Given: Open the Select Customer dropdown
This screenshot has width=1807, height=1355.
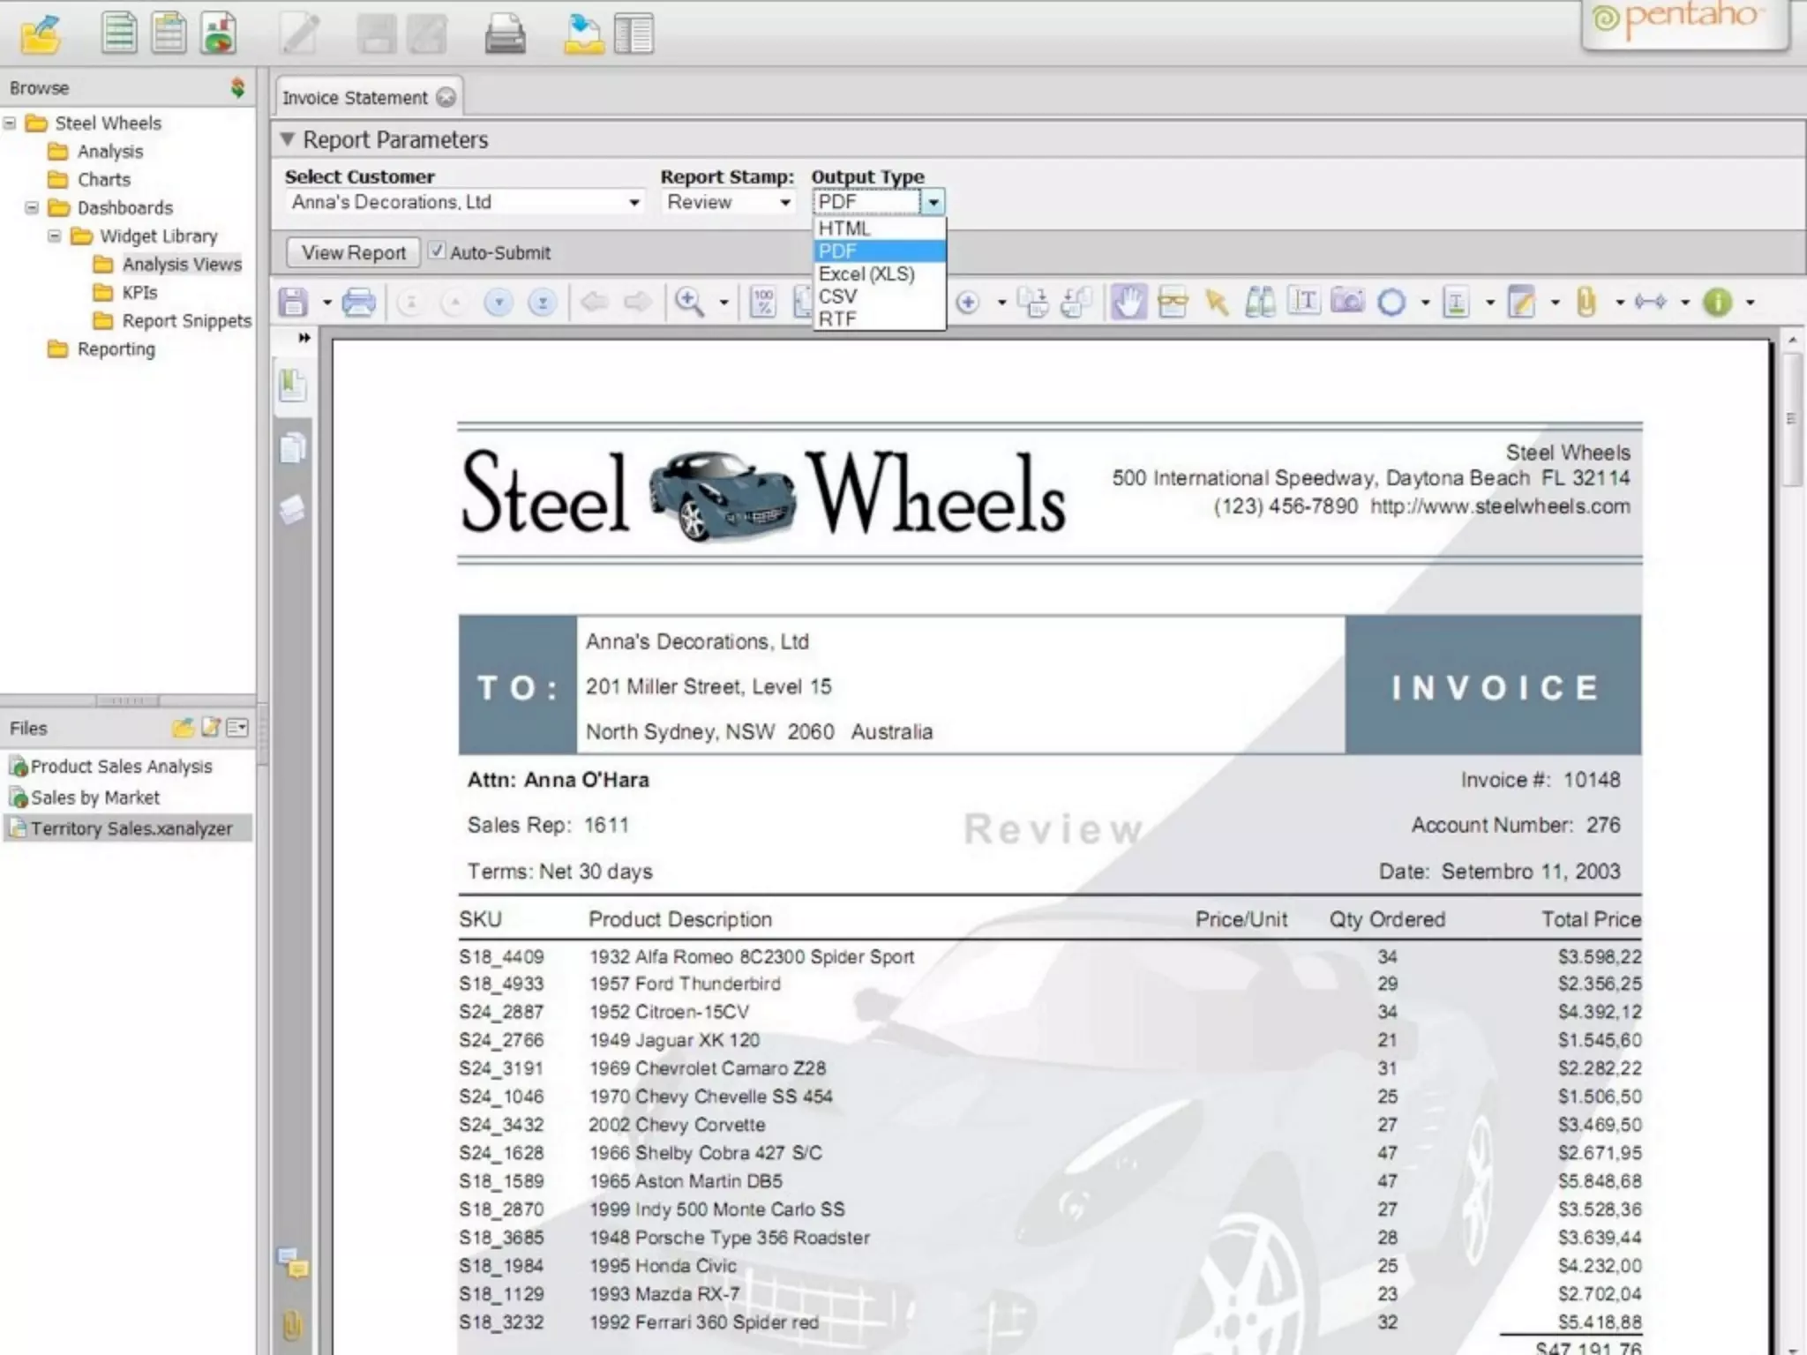Looking at the screenshot, I should (634, 203).
